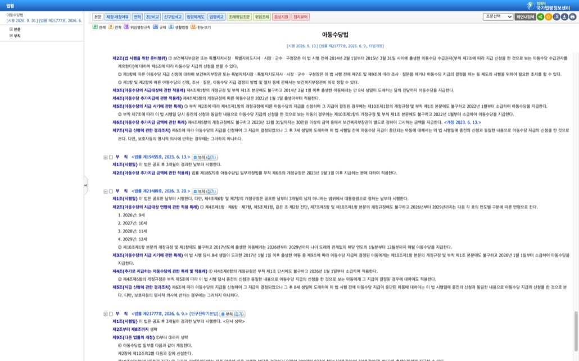Click the 음성지원 button
579x361 pixels.
[x=281, y=17]
